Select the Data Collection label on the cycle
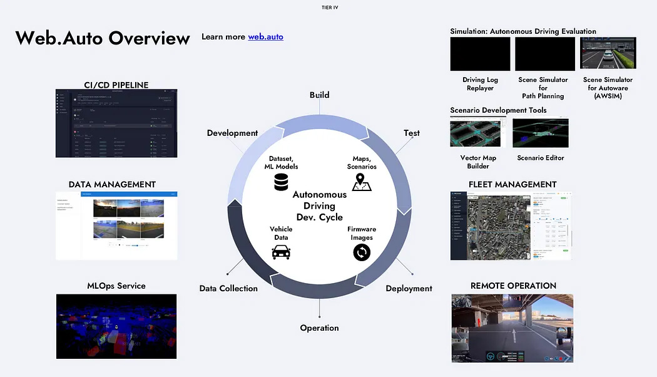This screenshot has height=377, width=657. point(228,289)
